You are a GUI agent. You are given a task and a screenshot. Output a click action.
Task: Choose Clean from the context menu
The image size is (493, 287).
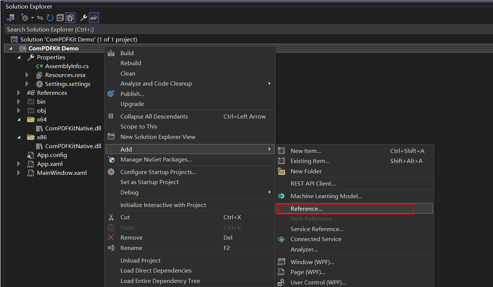point(128,73)
